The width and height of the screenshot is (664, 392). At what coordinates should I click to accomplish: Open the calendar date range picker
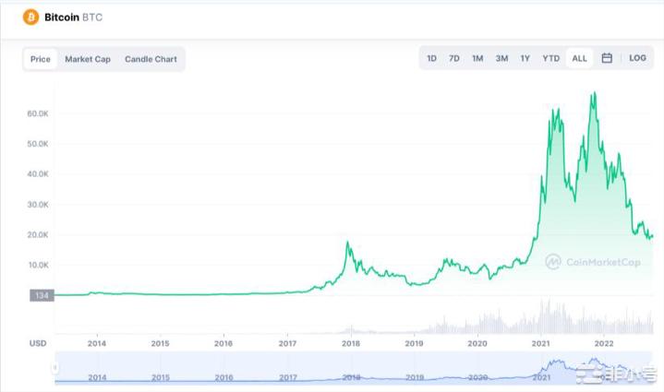(607, 58)
